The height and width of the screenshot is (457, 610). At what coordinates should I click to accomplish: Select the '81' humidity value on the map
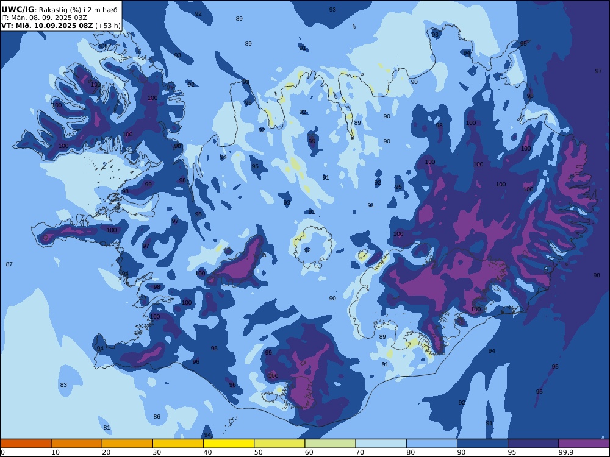107,428
